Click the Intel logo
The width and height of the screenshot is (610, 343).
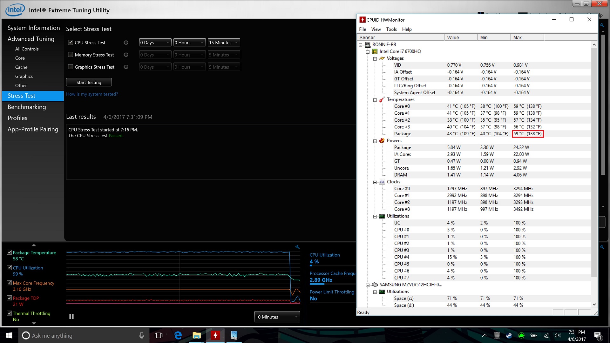[15, 10]
